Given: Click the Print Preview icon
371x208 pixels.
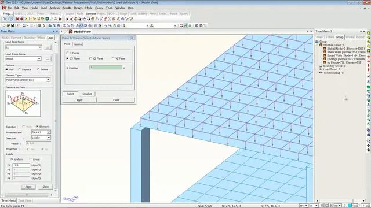Looking at the screenshot, I should click(43, 25).
